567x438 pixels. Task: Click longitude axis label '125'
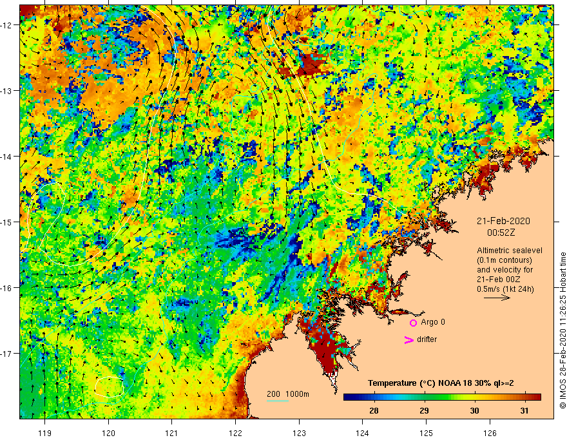click(x=426, y=433)
